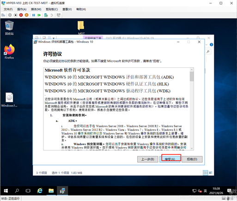237x201 pixels.
Task: Click the license scrollbar thumb
Action: tap(192, 77)
